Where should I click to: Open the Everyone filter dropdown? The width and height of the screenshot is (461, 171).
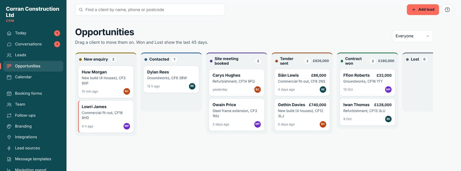pyautogui.click(x=412, y=36)
